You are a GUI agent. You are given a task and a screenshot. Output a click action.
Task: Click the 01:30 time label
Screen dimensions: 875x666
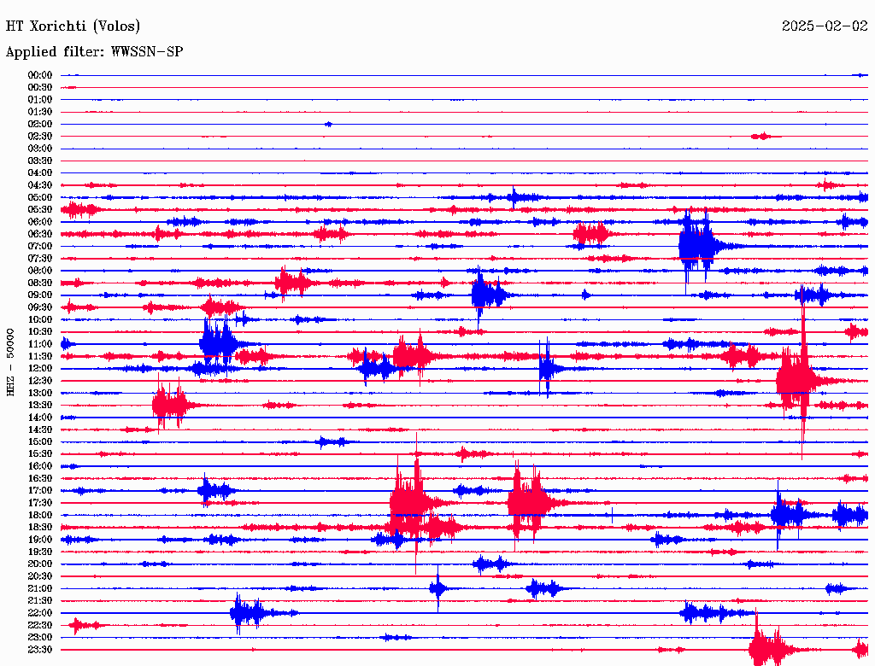click(x=40, y=112)
